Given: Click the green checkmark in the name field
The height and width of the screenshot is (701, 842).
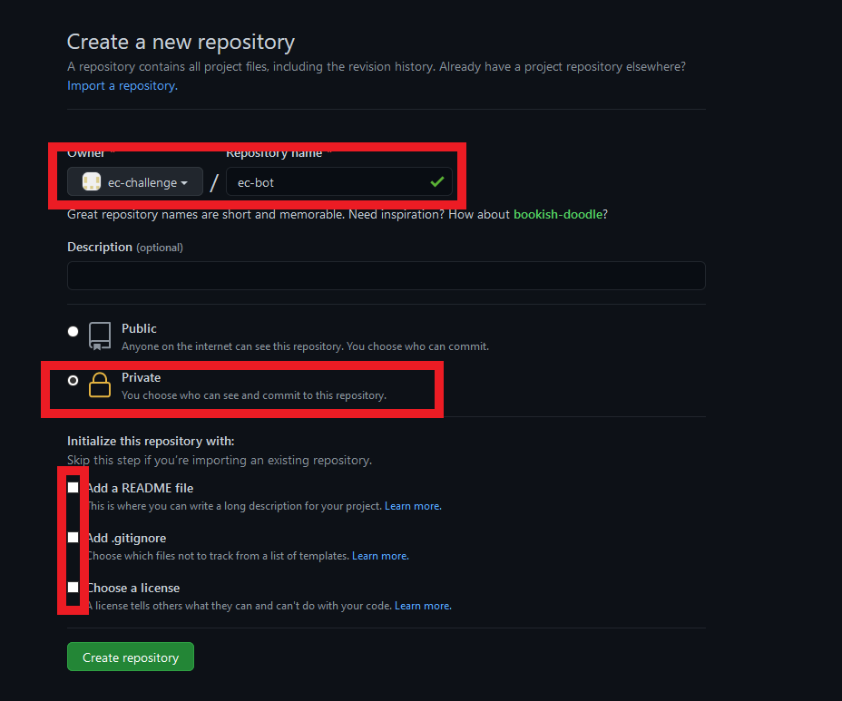Looking at the screenshot, I should (x=438, y=182).
